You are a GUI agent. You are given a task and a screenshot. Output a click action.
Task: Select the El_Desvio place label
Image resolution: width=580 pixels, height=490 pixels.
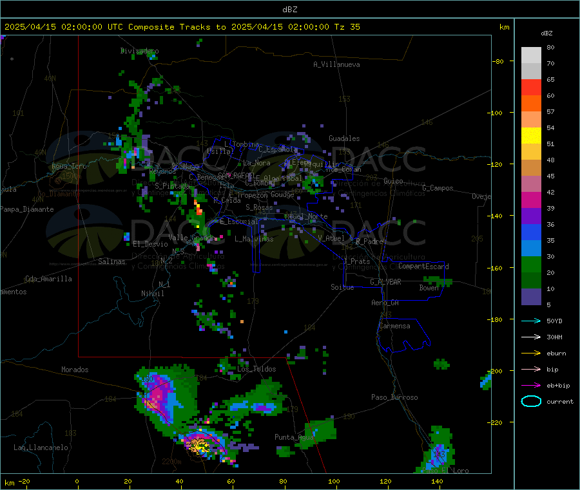click(x=150, y=244)
